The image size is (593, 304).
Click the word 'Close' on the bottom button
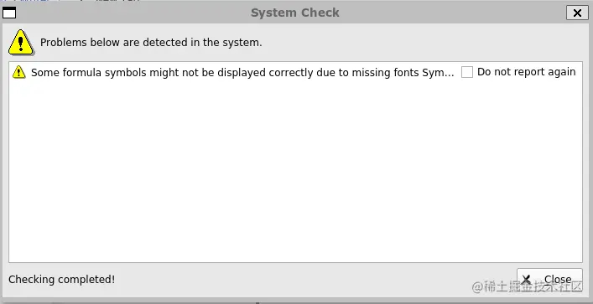pyautogui.click(x=558, y=280)
